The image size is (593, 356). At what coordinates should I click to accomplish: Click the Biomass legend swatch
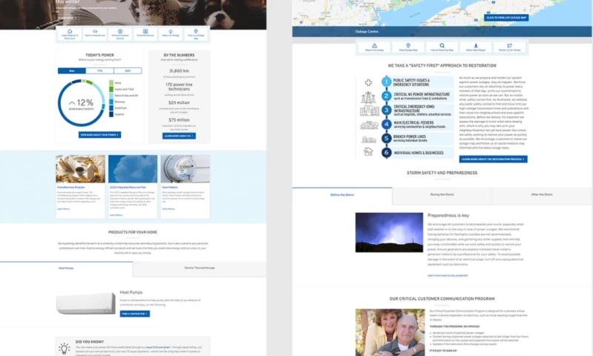111,102
